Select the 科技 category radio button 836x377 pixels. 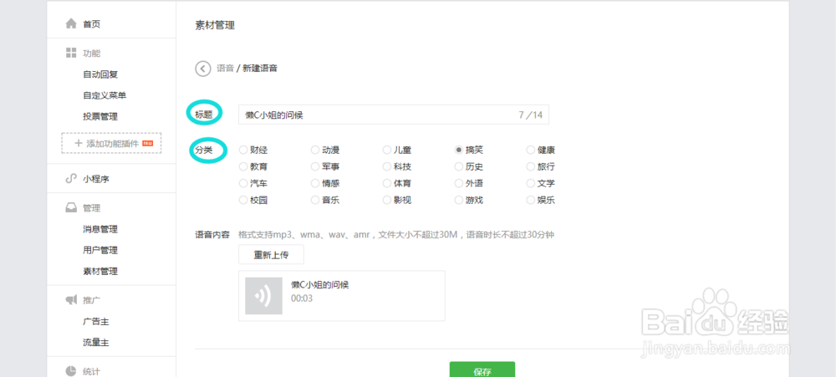point(387,167)
